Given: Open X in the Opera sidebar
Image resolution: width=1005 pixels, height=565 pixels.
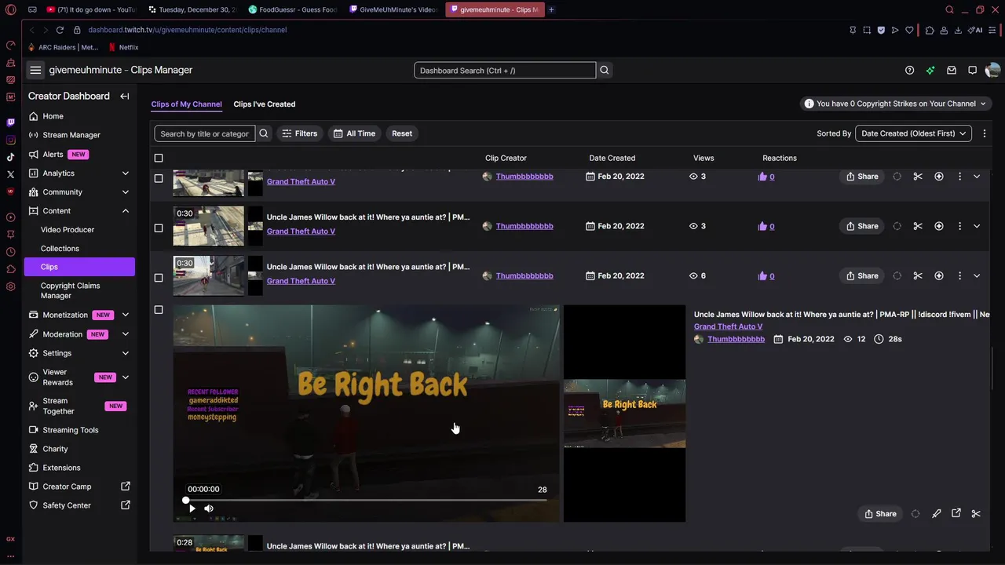Looking at the screenshot, I should [10, 174].
